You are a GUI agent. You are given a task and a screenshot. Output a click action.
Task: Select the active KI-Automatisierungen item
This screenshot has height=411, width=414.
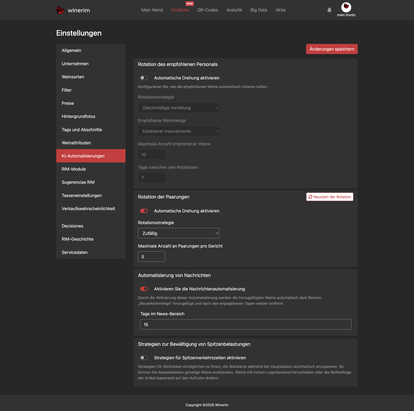point(91,156)
